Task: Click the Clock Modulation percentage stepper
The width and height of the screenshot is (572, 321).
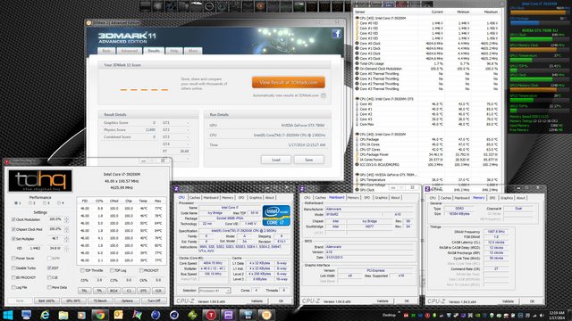Action: [66, 219]
